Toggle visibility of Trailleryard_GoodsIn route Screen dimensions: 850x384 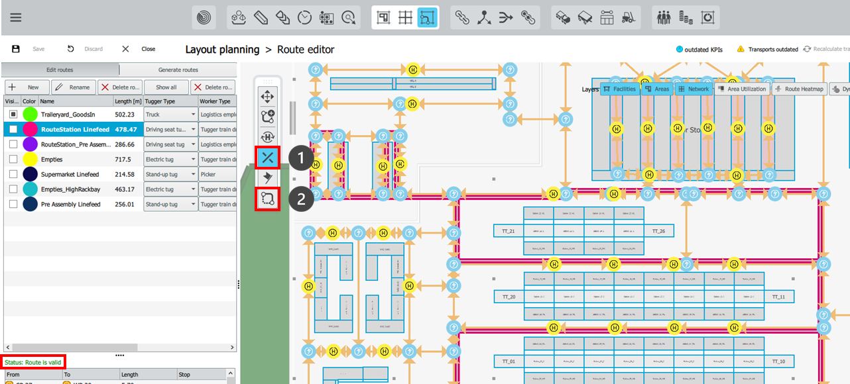pyautogui.click(x=13, y=115)
